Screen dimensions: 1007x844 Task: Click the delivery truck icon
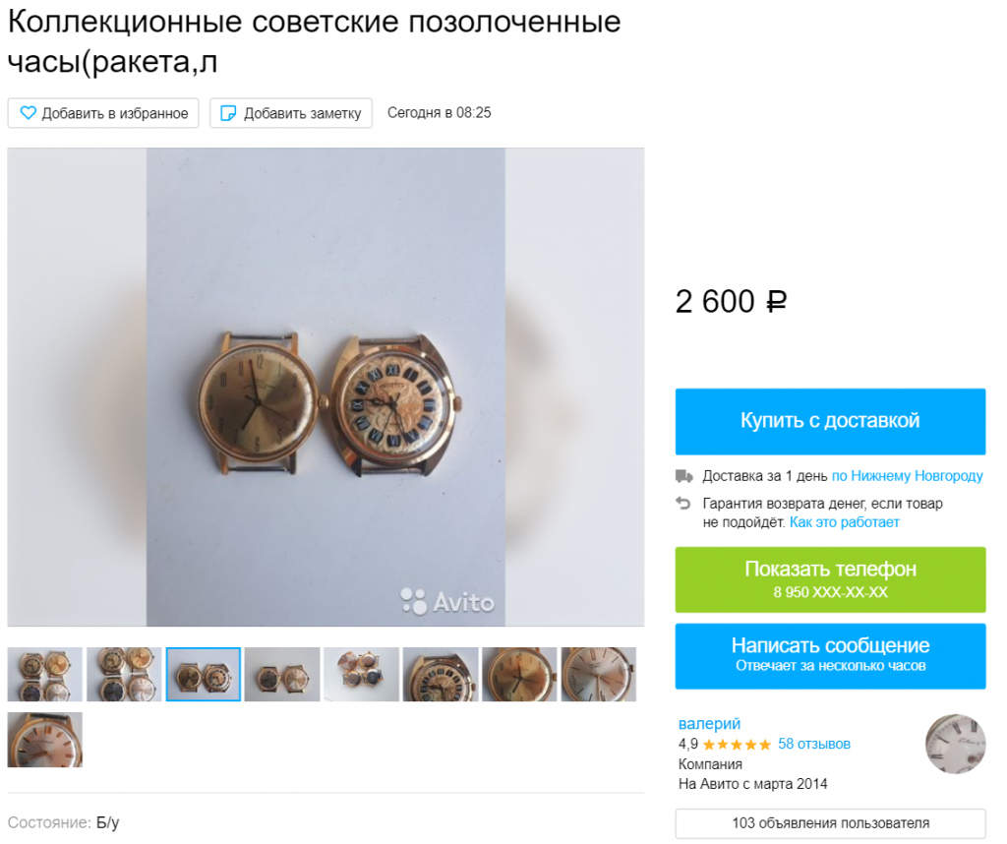[684, 477]
